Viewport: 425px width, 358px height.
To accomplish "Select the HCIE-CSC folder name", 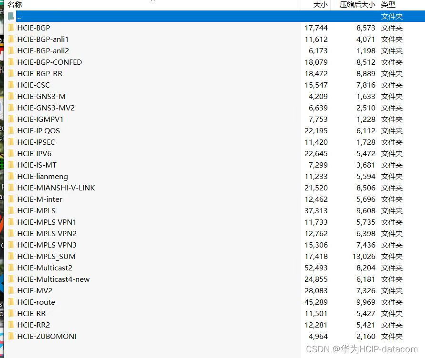I will 34,85.
